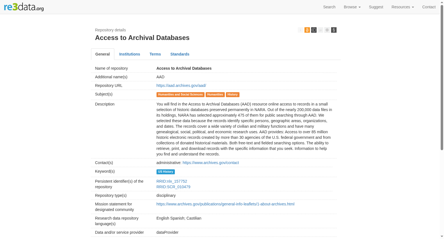Image resolution: width=444 pixels, height=239 pixels.
Task: Open the about-archives mission statement link
Action: pyautogui.click(x=225, y=204)
